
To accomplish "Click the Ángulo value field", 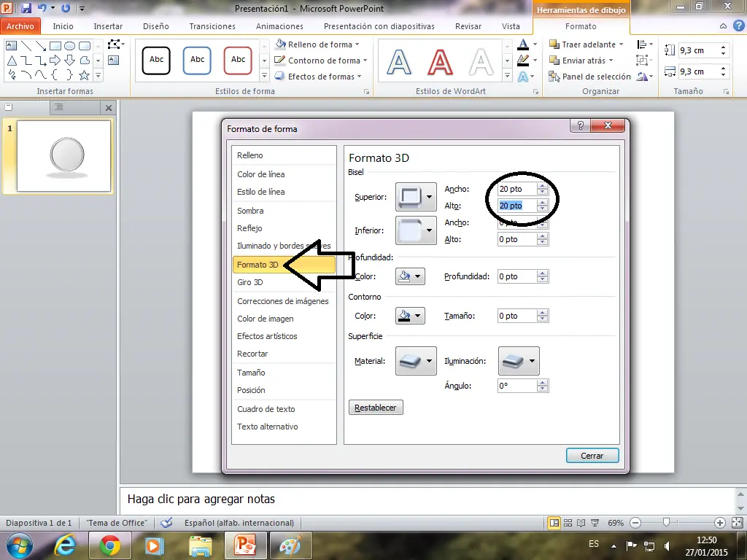I will point(517,386).
